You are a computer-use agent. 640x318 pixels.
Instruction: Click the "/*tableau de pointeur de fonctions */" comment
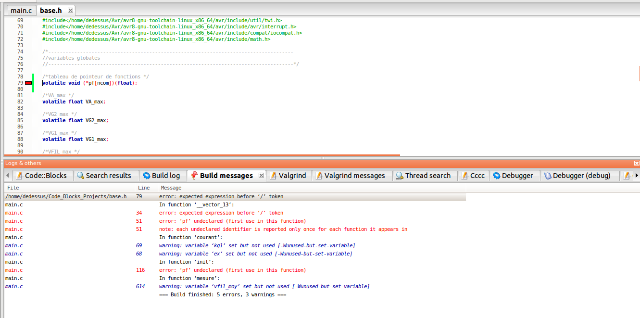pos(96,77)
